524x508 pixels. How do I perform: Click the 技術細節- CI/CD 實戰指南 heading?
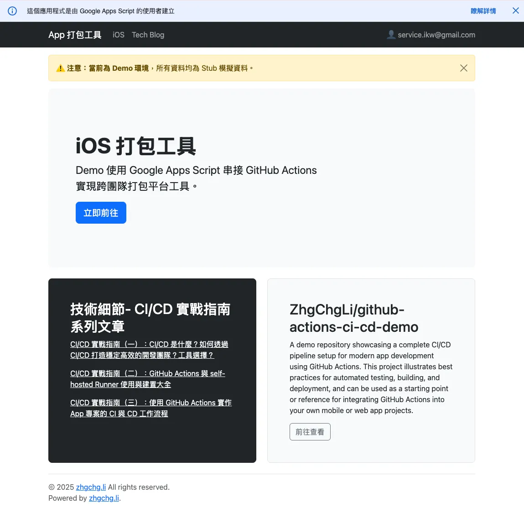[150, 318]
